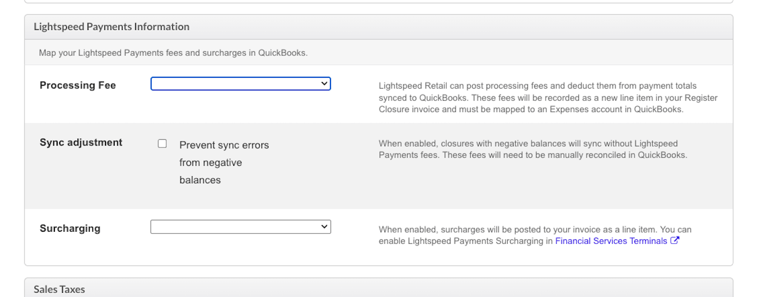Image resolution: width=761 pixels, height=297 pixels.
Task: Click the 'Processing Fee' field label
Action: coord(78,85)
